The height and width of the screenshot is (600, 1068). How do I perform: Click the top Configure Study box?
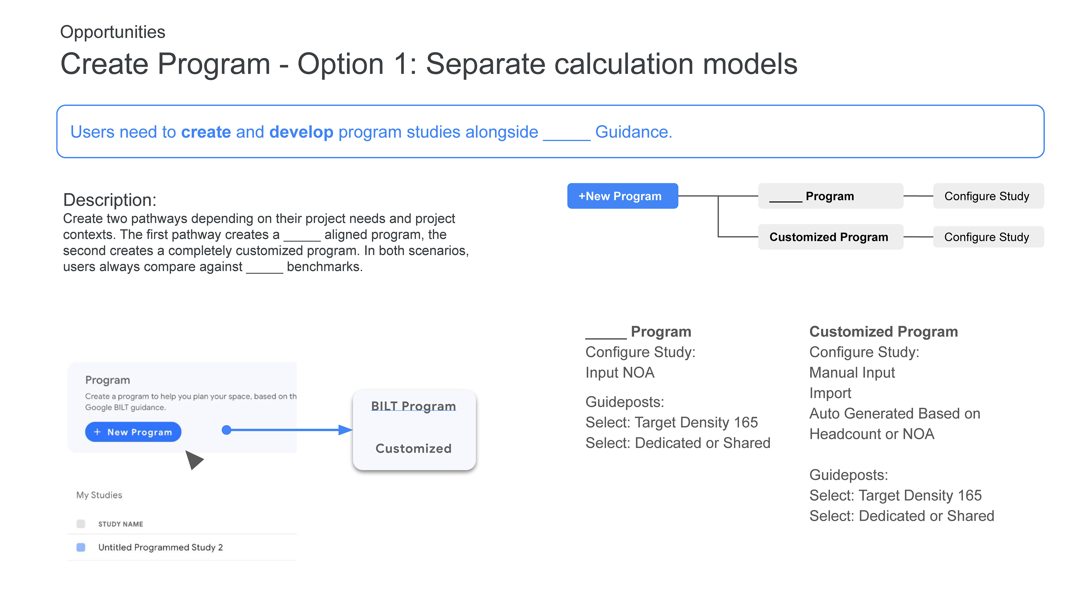[x=988, y=196]
